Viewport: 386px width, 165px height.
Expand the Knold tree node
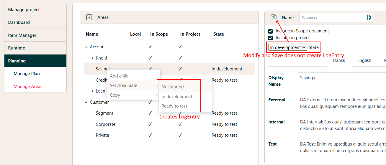click(x=92, y=58)
